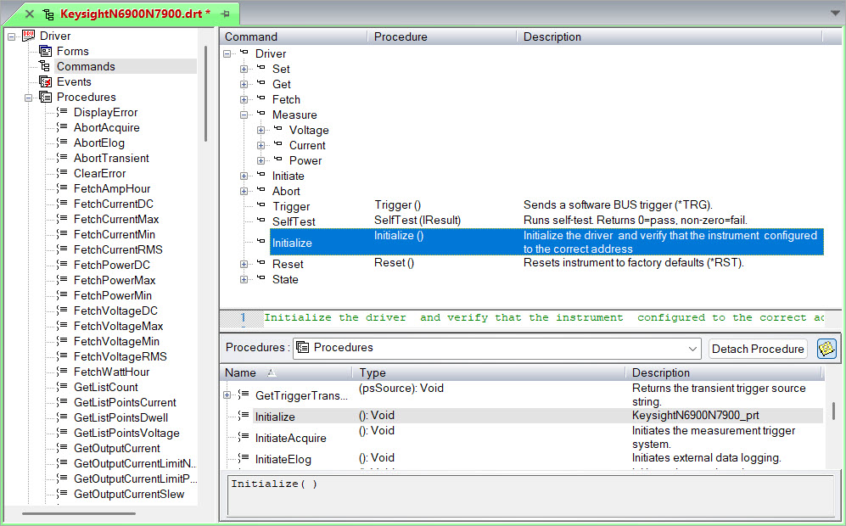Click the Procedures notebook icon in the tree

click(46, 97)
